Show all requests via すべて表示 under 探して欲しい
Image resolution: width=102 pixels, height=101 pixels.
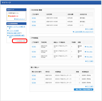point(90,87)
